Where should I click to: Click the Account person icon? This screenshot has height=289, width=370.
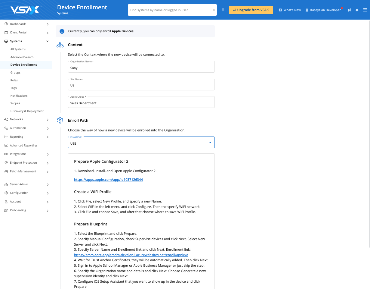point(6,202)
